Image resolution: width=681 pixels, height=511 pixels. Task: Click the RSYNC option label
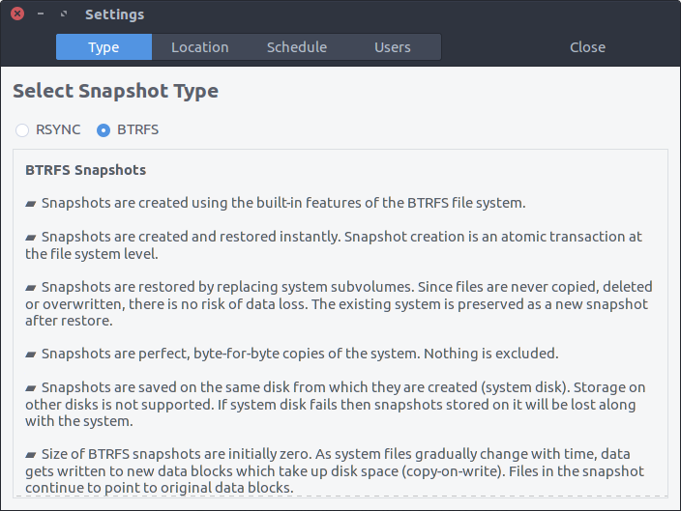coord(58,129)
